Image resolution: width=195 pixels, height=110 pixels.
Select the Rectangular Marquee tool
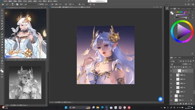click(x=2, y=13)
